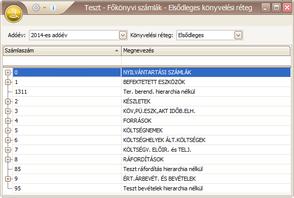This screenshot has height=198, width=294.
Task: Click the golden snake application logo button
Action: pyautogui.click(x=14, y=14)
